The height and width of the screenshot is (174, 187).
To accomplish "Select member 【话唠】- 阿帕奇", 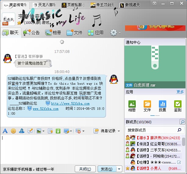I will pyautogui.click(x=154, y=156).
